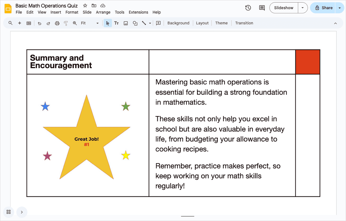Open the Insert menu

[x=56, y=12]
